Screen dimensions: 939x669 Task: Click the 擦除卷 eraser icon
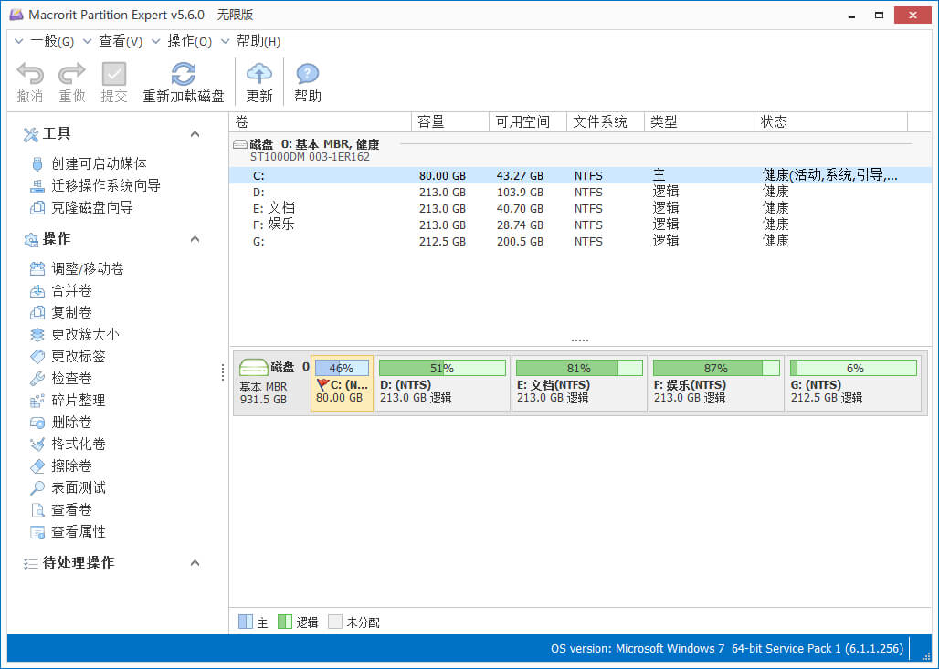coord(37,466)
